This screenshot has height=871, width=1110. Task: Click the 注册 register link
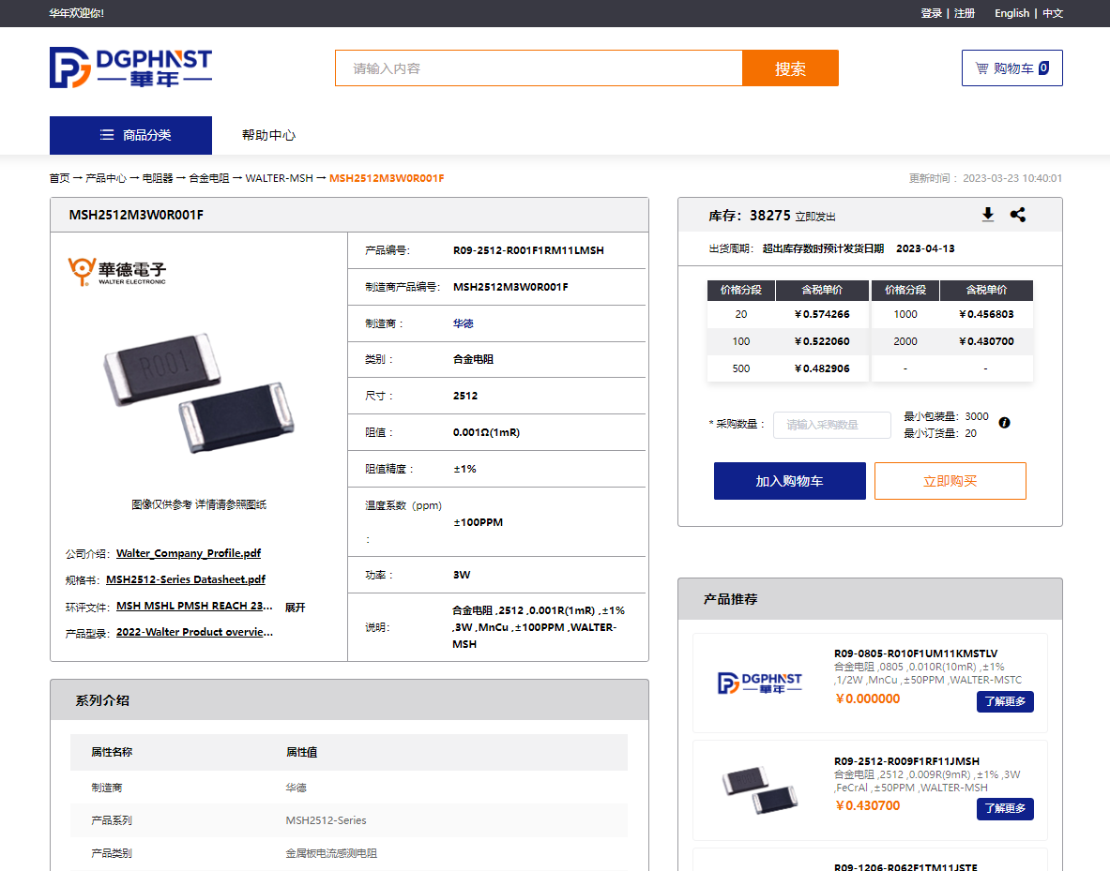pos(965,13)
